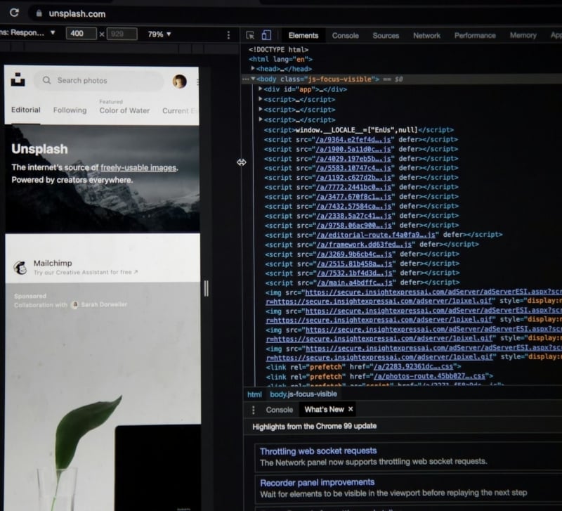The height and width of the screenshot is (511, 562).
Task: Click the viewport resize handle bar
Action: (x=206, y=288)
